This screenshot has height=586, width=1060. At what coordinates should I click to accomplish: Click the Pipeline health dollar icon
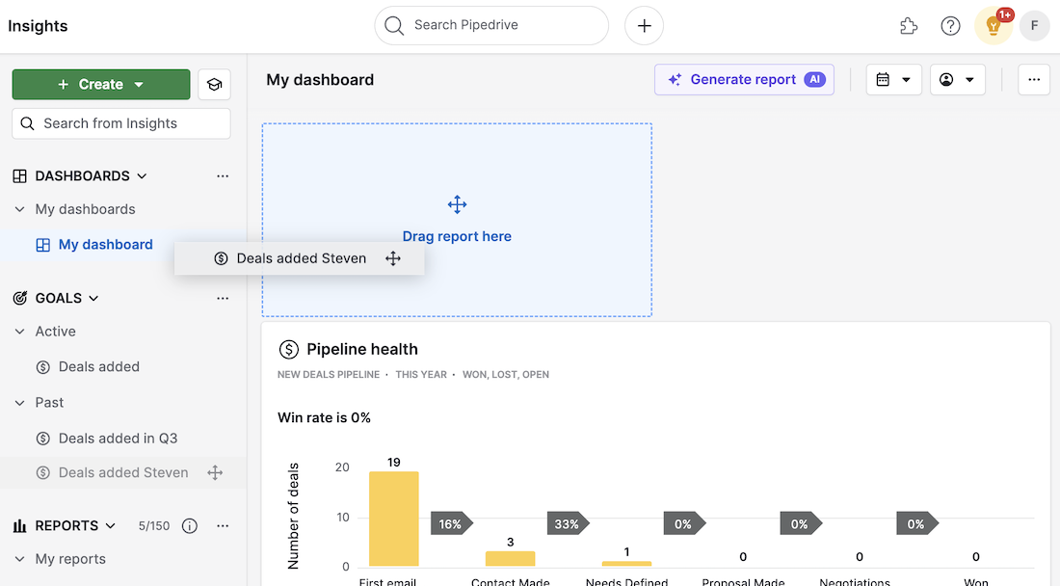tap(289, 350)
